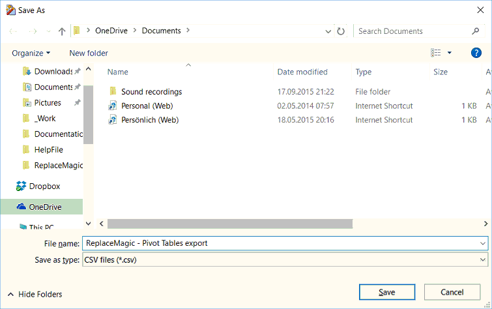Click the Save button
This screenshot has width=492, height=309.
tap(387, 292)
